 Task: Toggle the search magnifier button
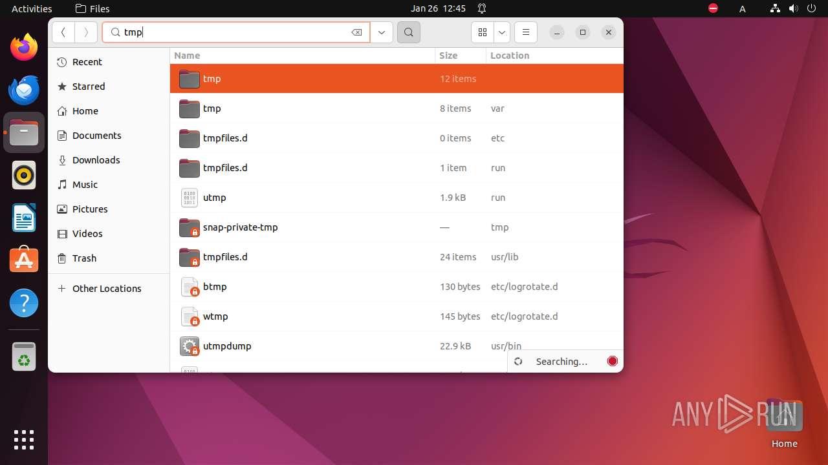pyautogui.click(x=409, y=32)
